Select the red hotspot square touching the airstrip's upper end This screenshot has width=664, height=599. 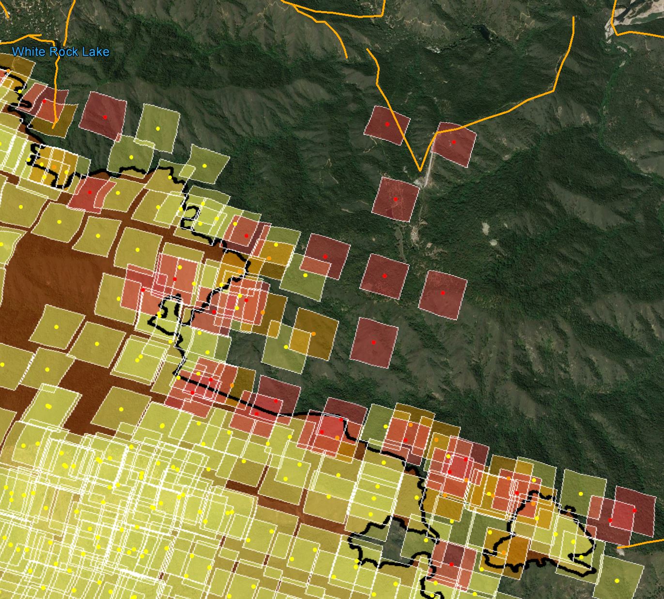454,144
